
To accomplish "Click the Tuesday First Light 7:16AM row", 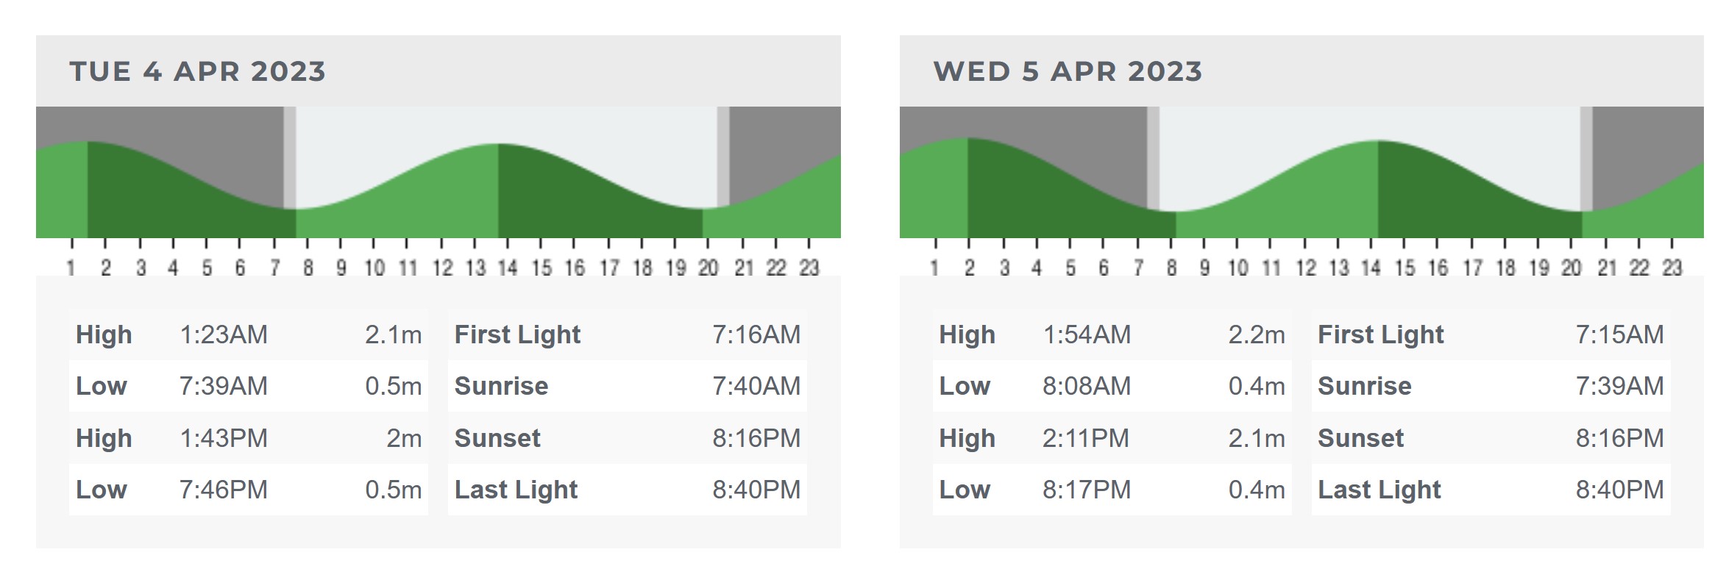I will (x=628, y=334).
